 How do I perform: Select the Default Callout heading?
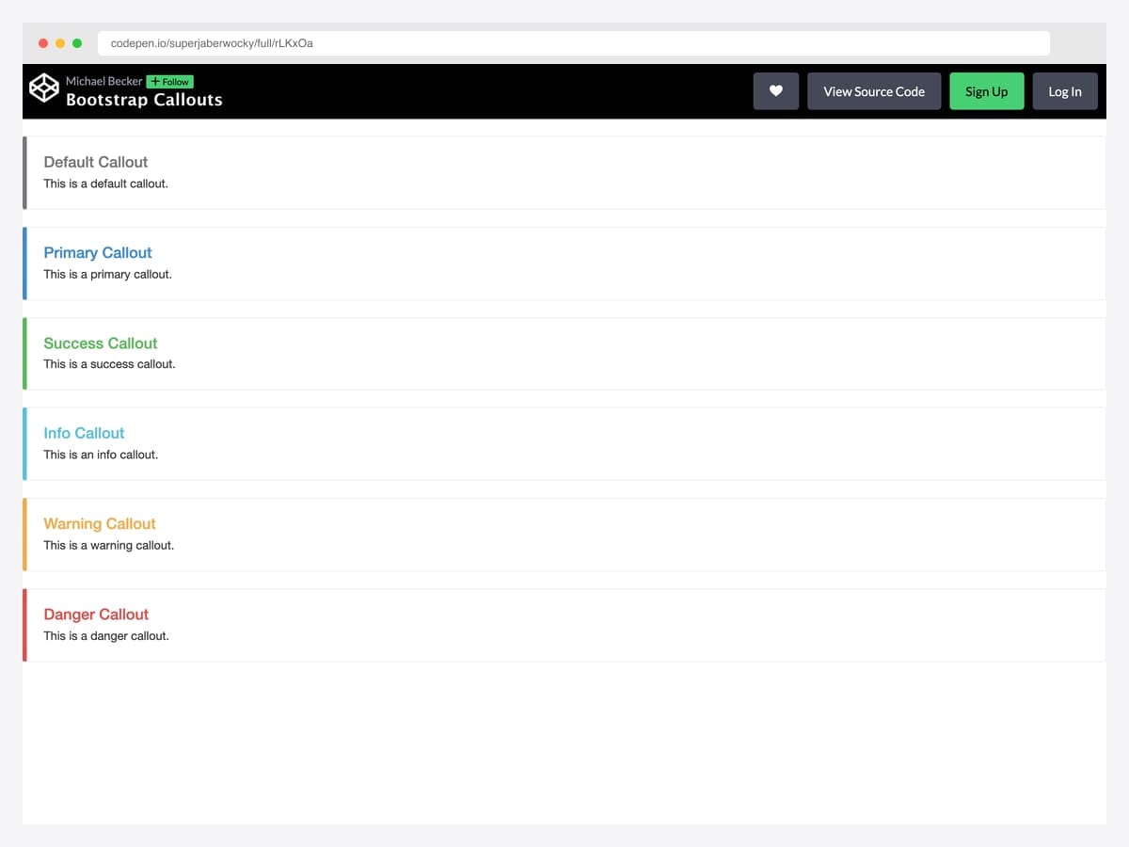(96, 162)
